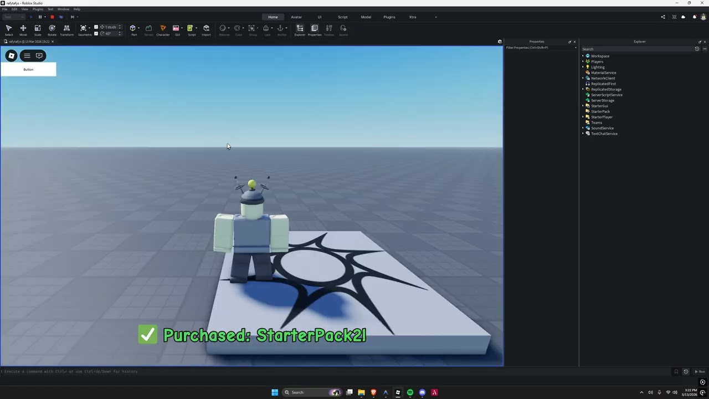Open the Window menu
The width and height of the screenshot is (709, 399).
click(x=63, y=9)
